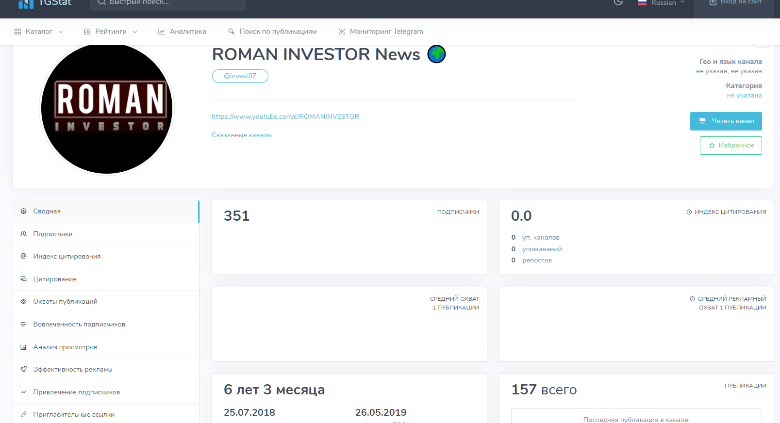Click the globe emoji beside channel title
Screen dimensions: 780x423
click(x=436, y=54)
